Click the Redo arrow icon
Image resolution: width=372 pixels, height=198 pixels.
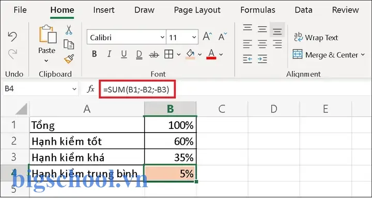coord(12,54)
